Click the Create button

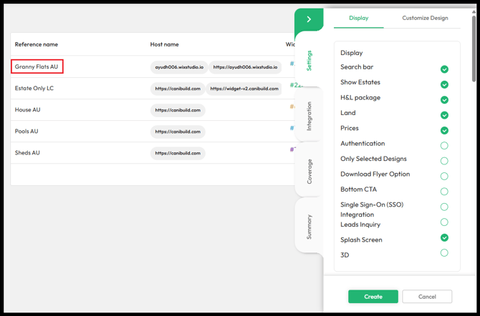pos(373,297)
